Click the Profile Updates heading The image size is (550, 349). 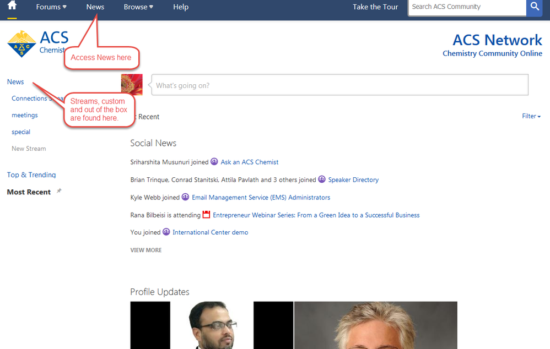pos(160,292)
